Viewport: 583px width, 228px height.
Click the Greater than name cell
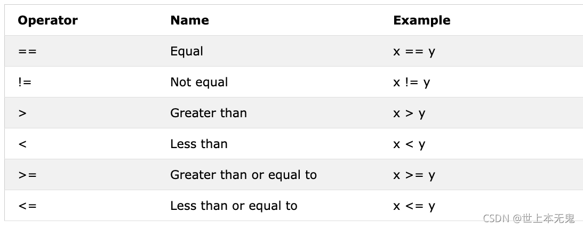coord(208,113)
